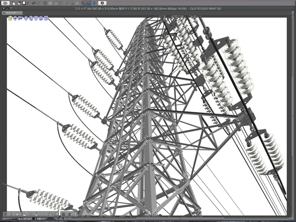Toggle the snap to ruler icon
The image size is (296, 222).
pos(84,3)
